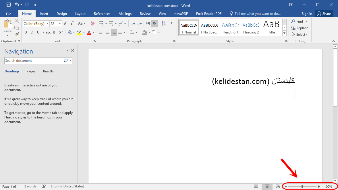Viewport: 338px width, 190px height.
Task: Click the Read Mode view icon
Action: [x=256, y=186]
